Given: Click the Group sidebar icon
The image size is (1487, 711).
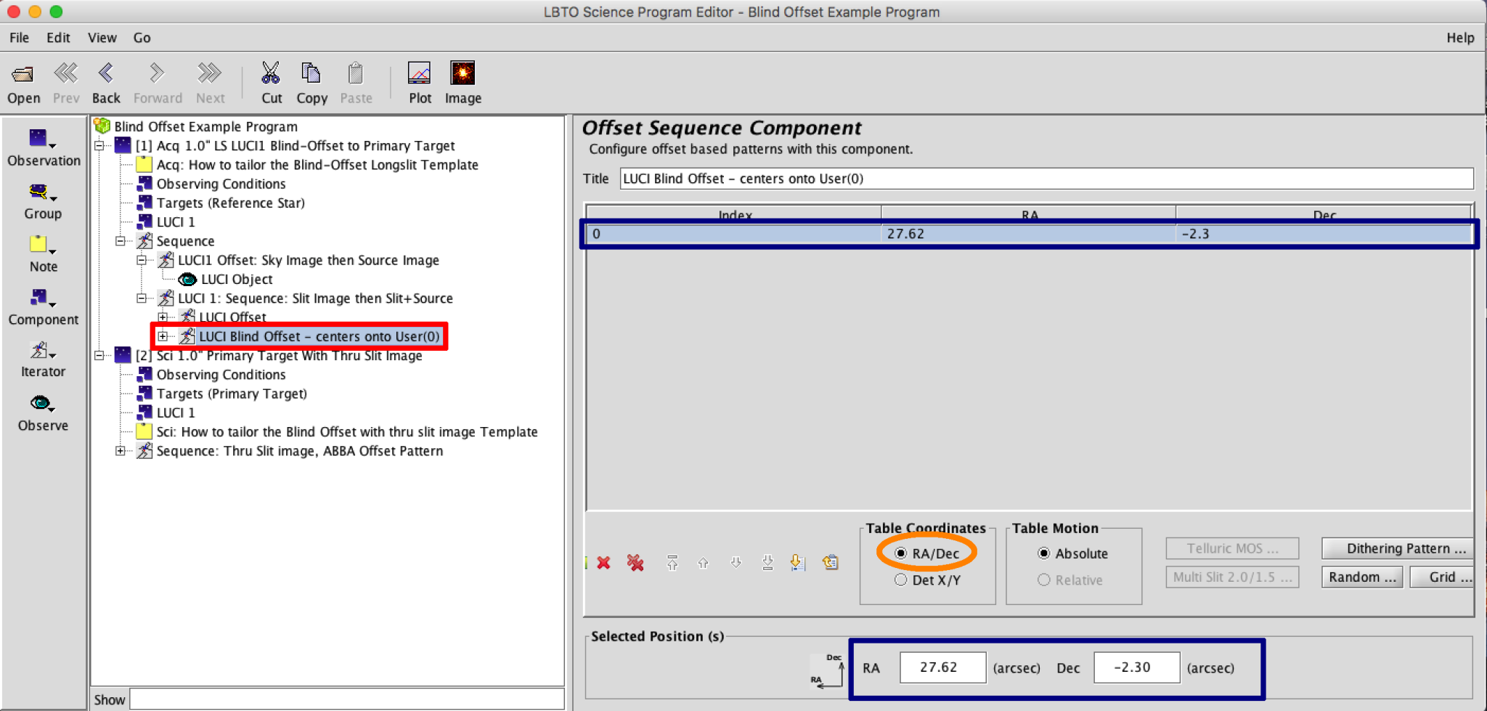Looking at the screenshot, I should (38, 192).
